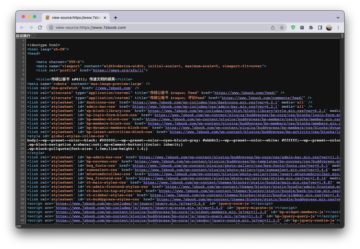Click the html lang zh-CN line

[x=48, y=49]
